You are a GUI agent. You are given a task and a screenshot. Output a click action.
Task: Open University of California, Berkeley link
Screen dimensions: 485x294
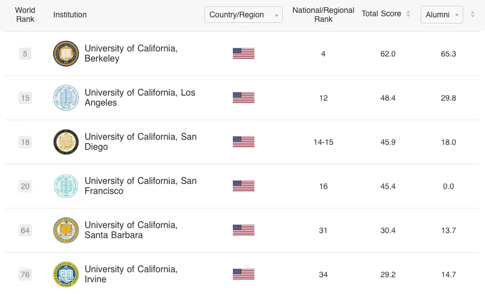pyautogui.click(x=131, y=54)
